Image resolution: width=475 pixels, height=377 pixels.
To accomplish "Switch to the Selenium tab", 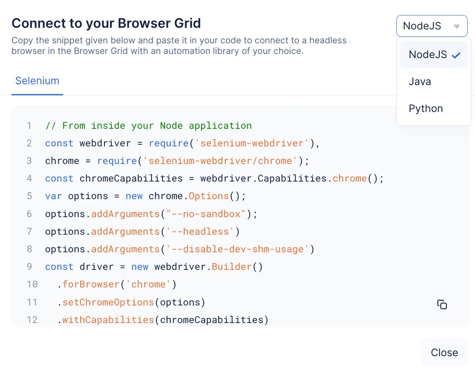I will coord(37,81).
